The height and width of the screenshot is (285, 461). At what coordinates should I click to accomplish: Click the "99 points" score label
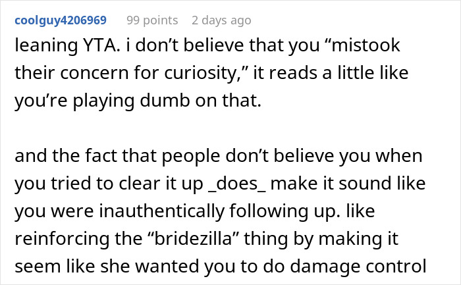[153, 20]
